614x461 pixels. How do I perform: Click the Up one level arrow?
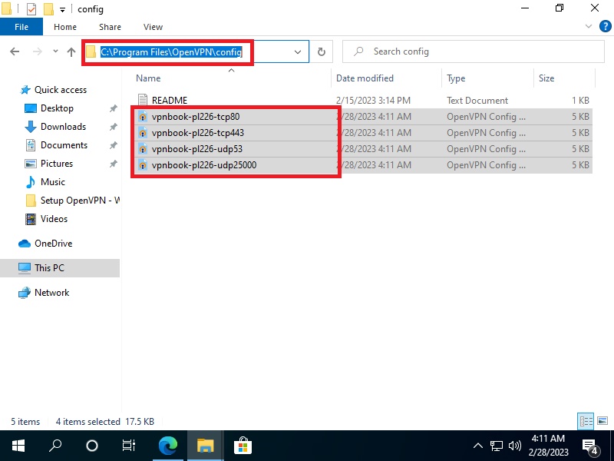(x=71, y=52)
